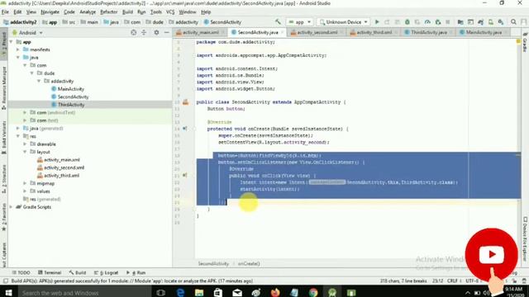Open the AVD Manager icon
This screenshot has height=297, width=529.
pyautogui.click(x=490, y=22)
